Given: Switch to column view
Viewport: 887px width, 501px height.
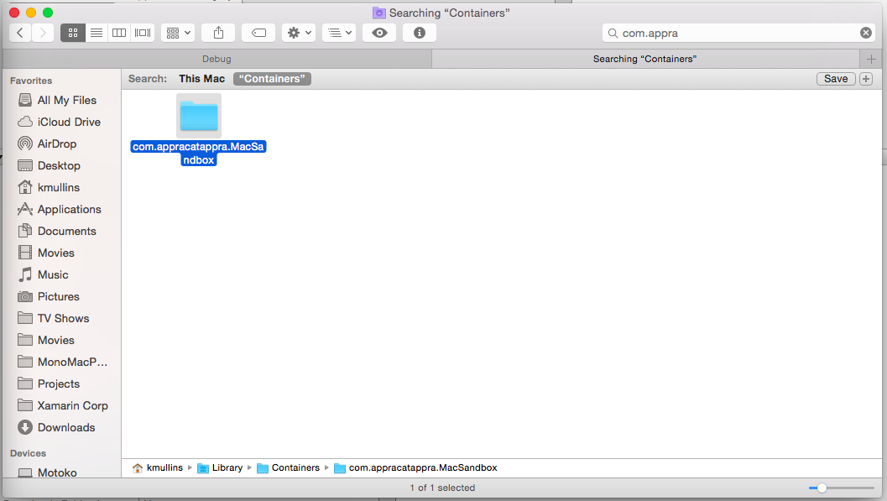Looking at the screenshot, I should coord(119,33).
